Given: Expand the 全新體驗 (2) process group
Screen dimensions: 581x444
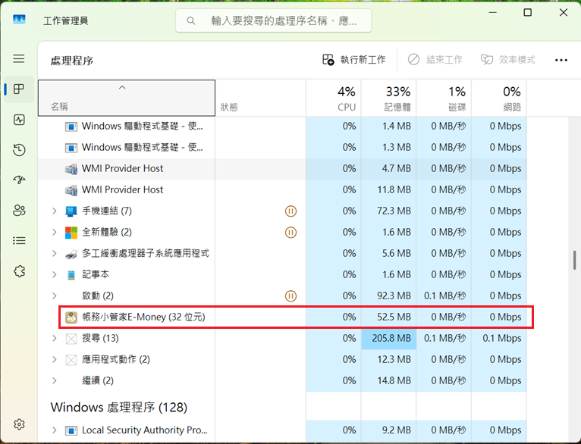Looking at the screenshot, I should click(x=55, y=232).
